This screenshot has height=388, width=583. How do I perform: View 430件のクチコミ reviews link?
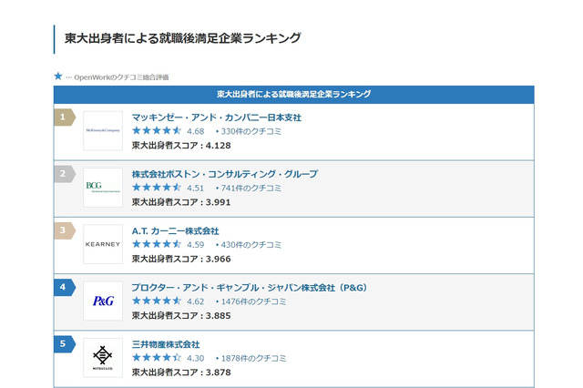[251, 245]
